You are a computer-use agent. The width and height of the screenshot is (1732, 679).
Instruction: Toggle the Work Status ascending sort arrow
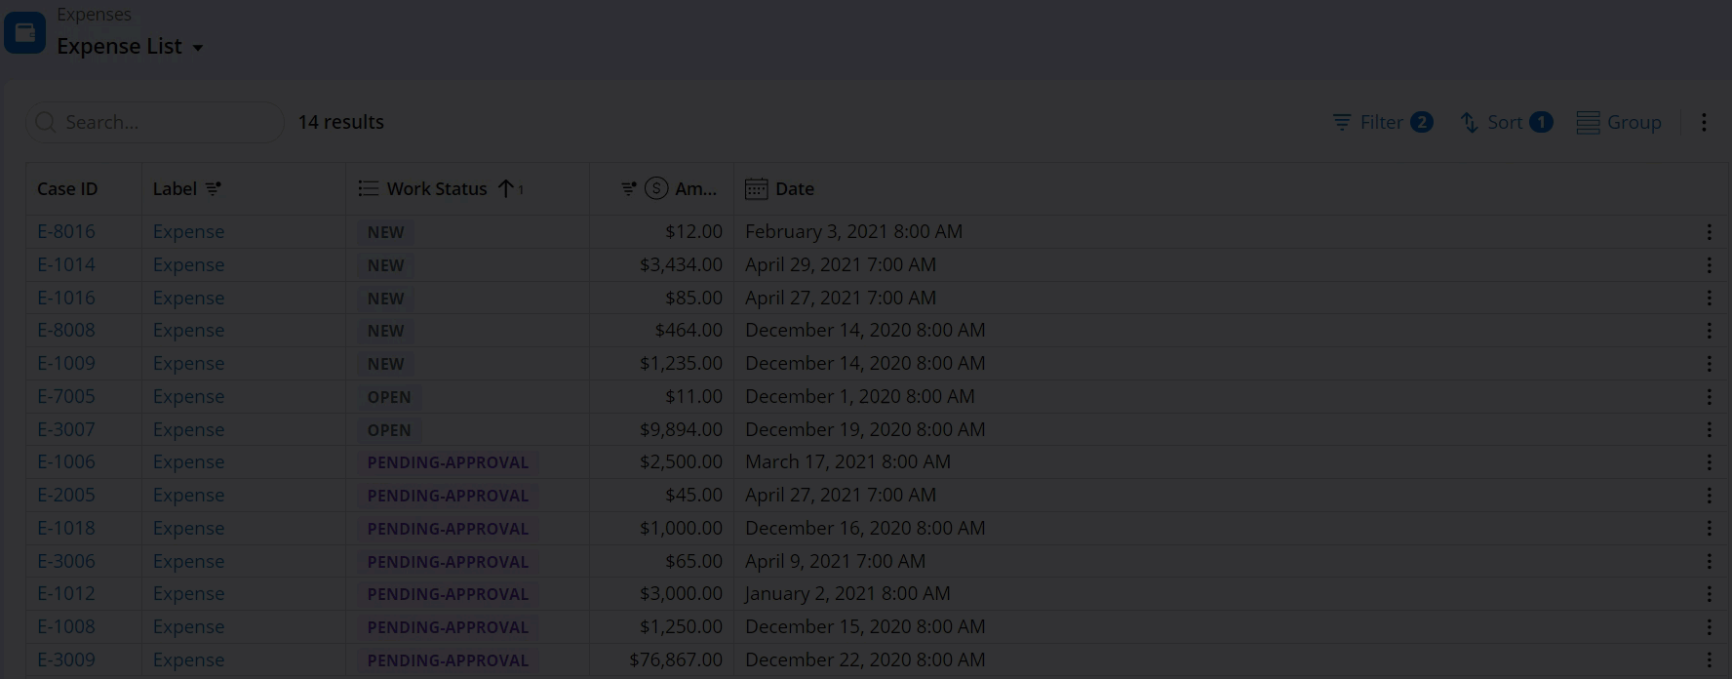pyautogui.click(x=505, y=189)
